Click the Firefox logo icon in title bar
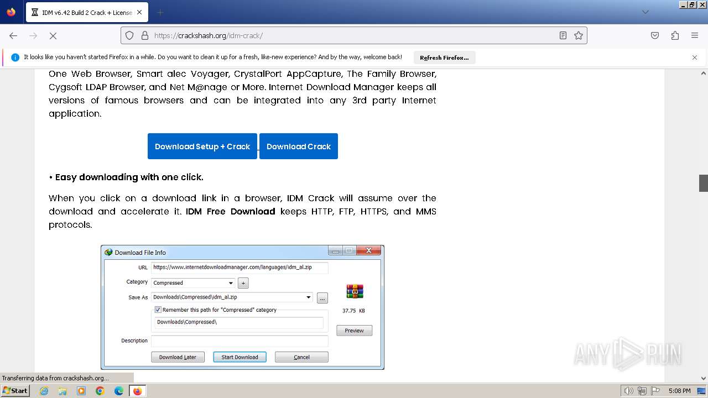 coord(11,12)
